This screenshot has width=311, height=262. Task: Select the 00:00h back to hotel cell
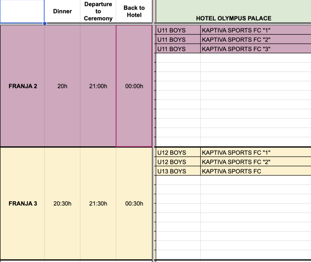134,86
